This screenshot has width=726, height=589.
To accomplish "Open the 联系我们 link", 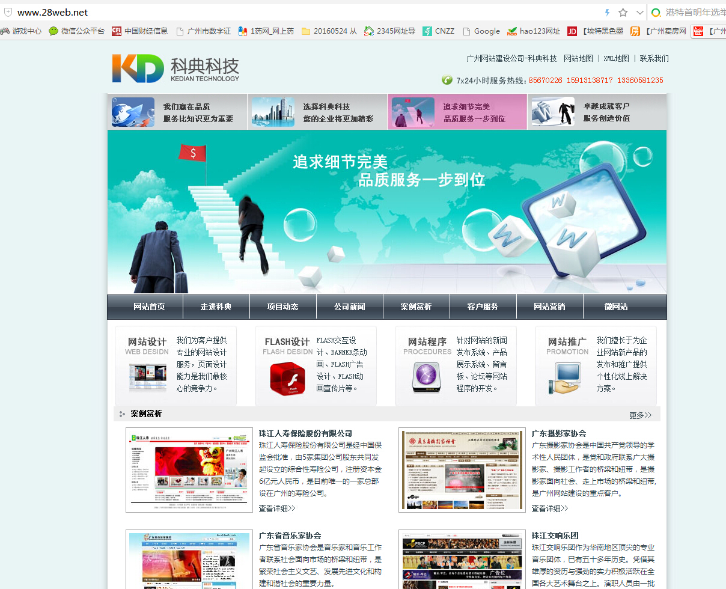I will 654,58.
